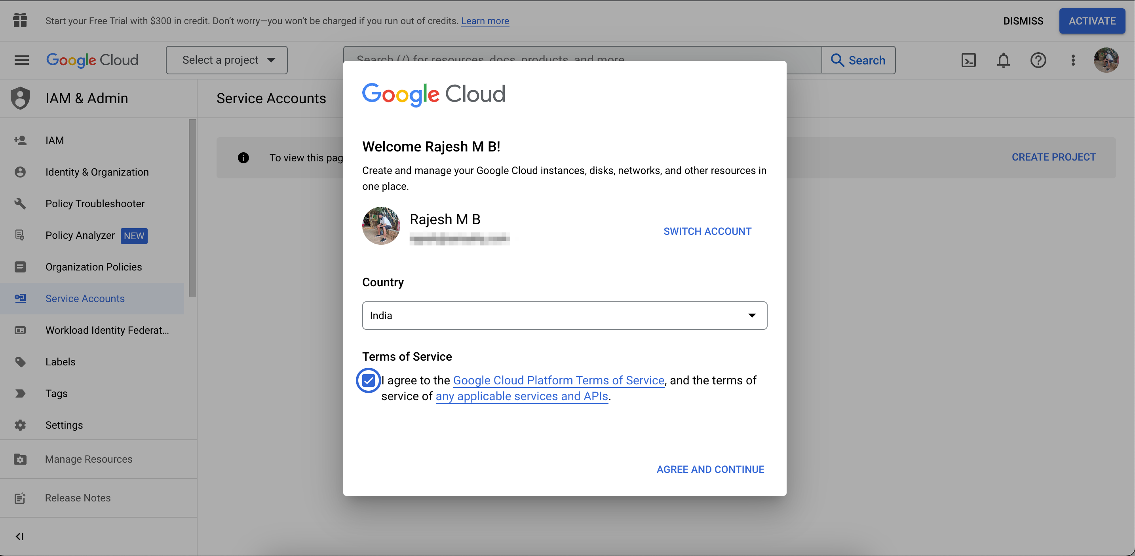Click the Organization Policies list icon
The height and width of the screenshot is (556, 1135).
pos(20,267)
